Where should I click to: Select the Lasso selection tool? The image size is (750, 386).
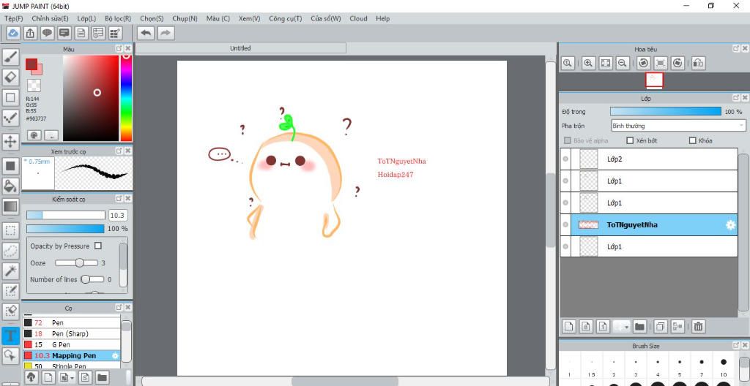(10, 251)
